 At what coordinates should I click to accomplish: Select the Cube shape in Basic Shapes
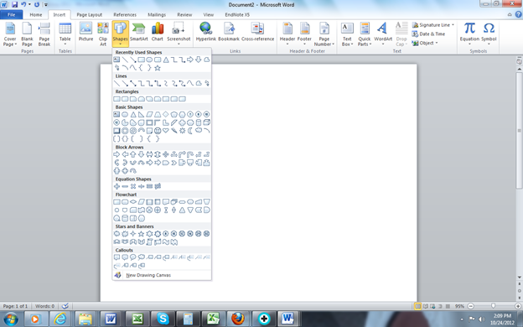point(206,122)
